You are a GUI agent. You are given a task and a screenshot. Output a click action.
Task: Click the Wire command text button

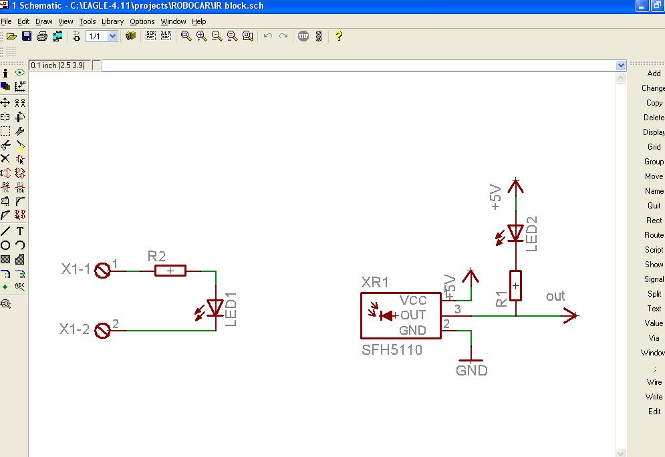tap(654, 382)
